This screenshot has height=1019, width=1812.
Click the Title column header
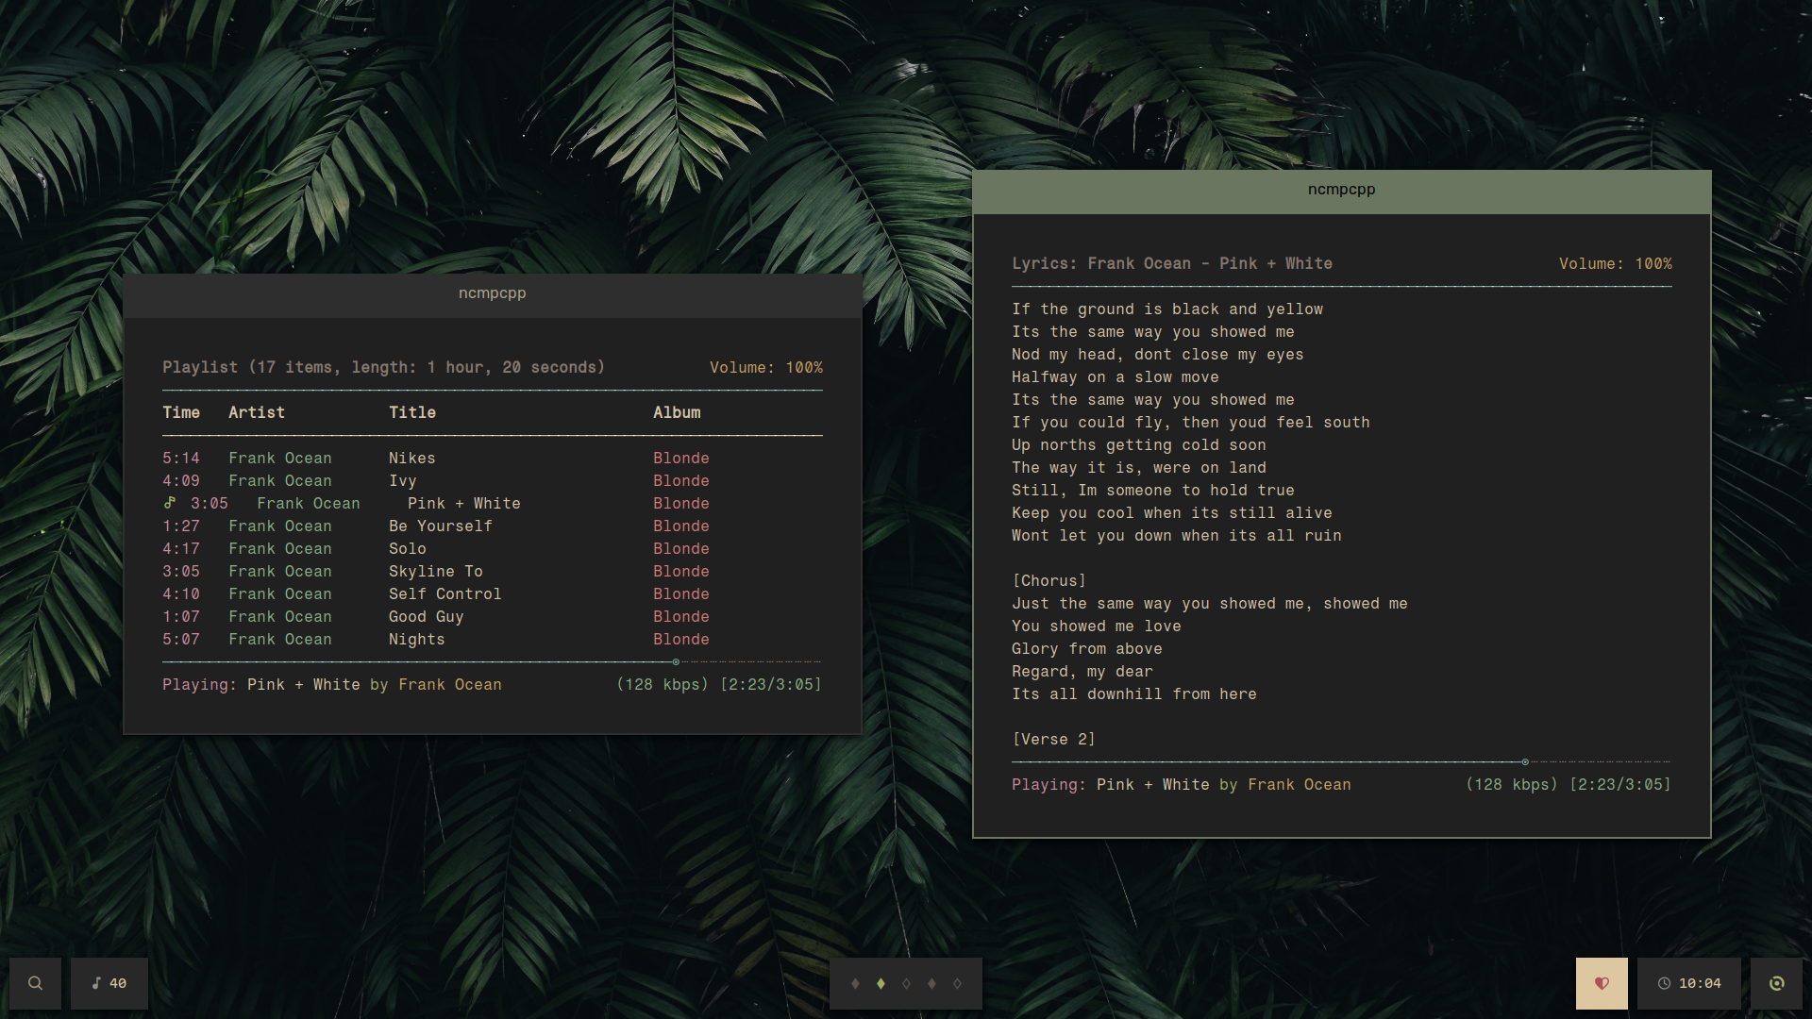[412, 412]
